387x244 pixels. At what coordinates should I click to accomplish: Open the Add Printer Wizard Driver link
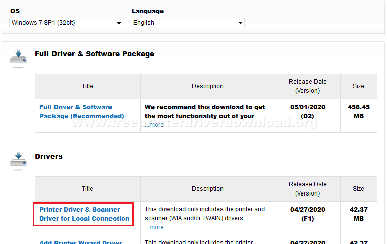(x=81, y=242)
